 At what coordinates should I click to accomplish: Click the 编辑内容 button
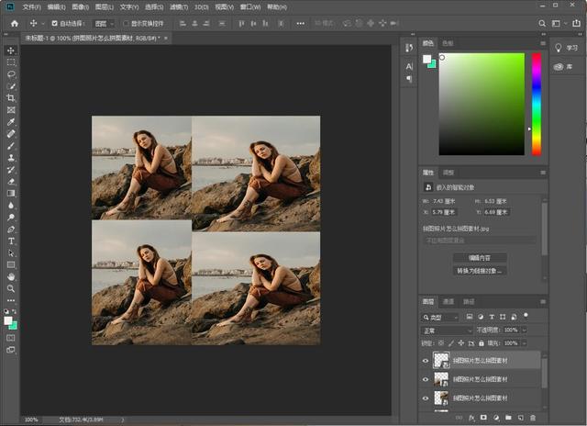click(481, 258)
